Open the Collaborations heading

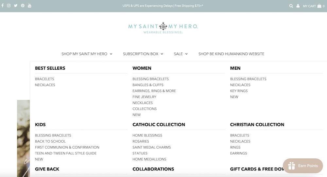click(x=153, y=169)
